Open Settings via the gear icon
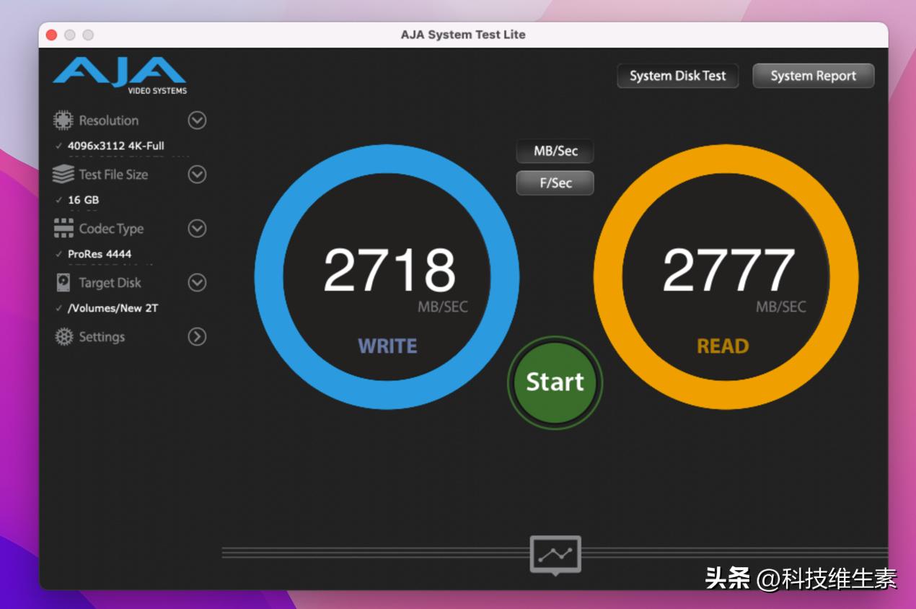This screenshot has height=609, width=916. pos(63,336)
